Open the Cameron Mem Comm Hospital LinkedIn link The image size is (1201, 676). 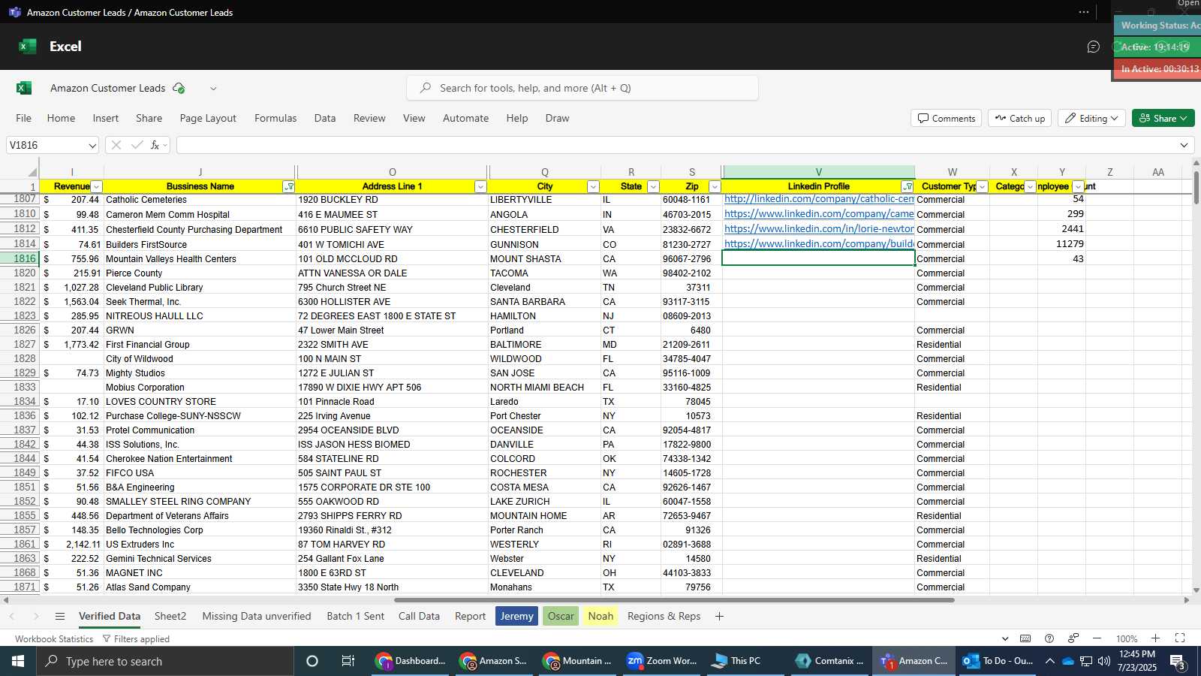(x=819, y=214)
